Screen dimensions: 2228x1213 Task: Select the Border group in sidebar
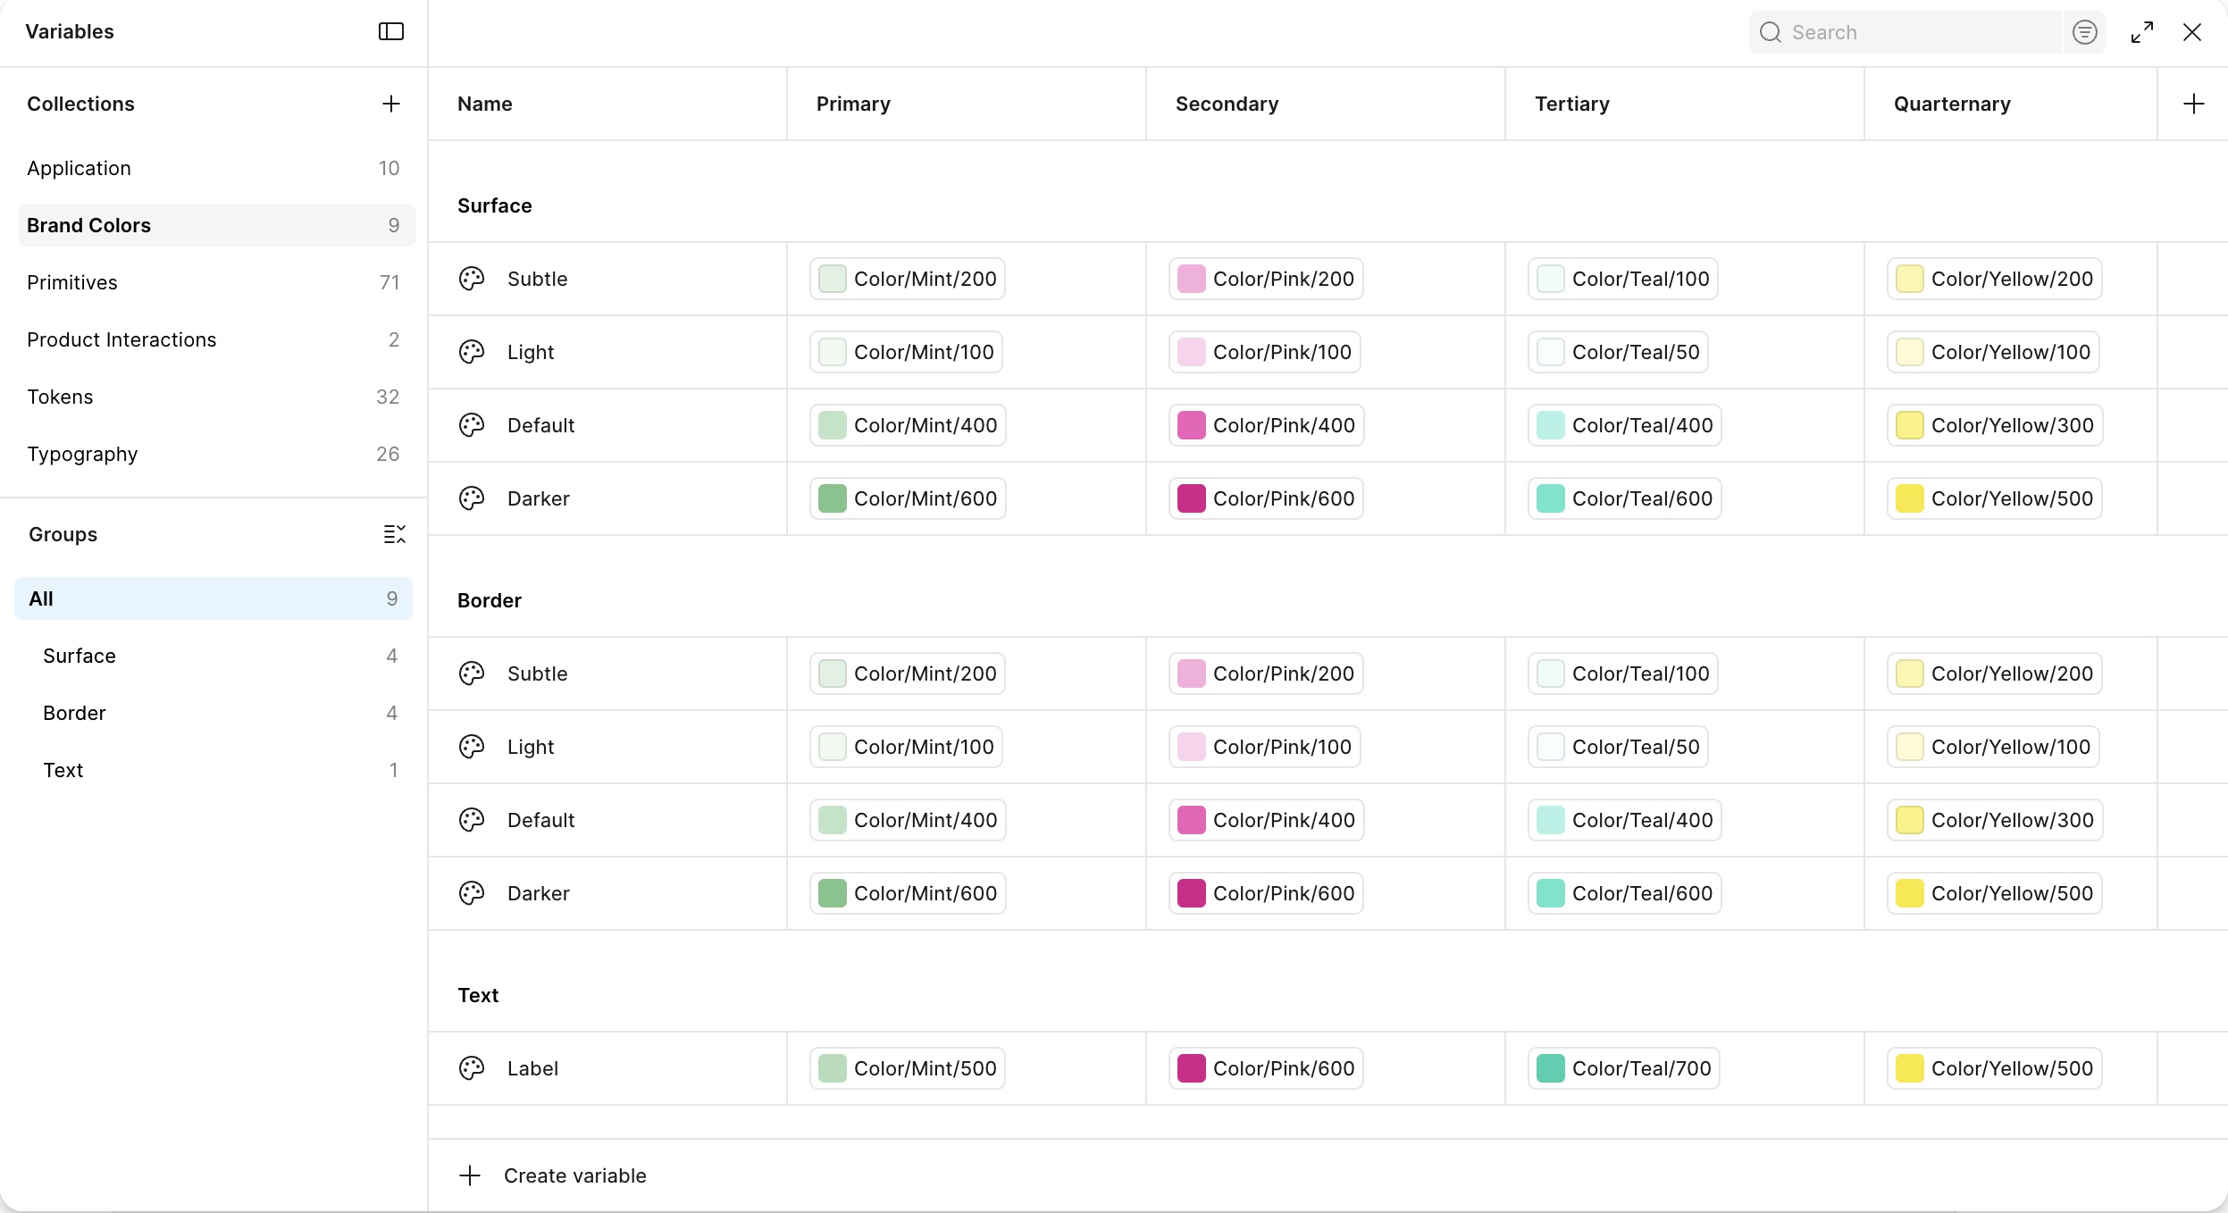[x=214, y=713]
